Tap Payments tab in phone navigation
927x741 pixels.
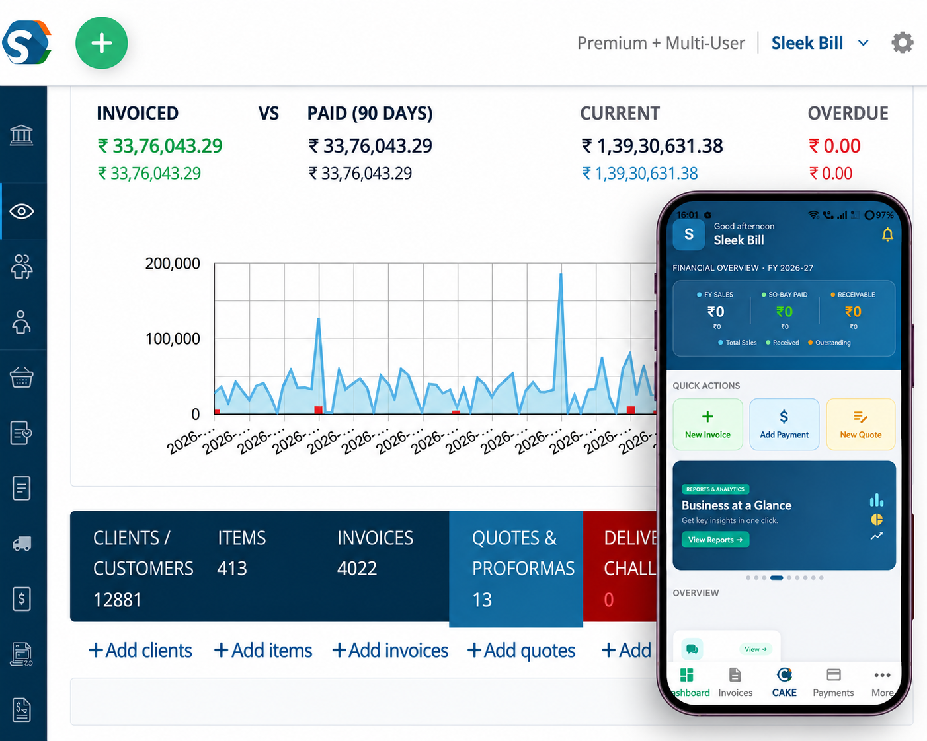833,683
